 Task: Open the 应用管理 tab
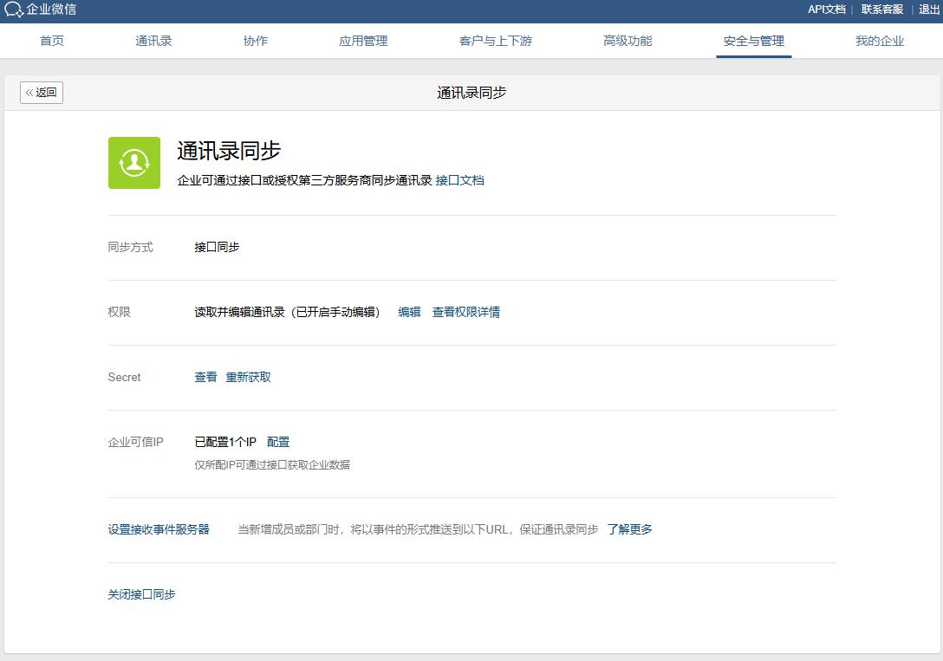[363, 40]
